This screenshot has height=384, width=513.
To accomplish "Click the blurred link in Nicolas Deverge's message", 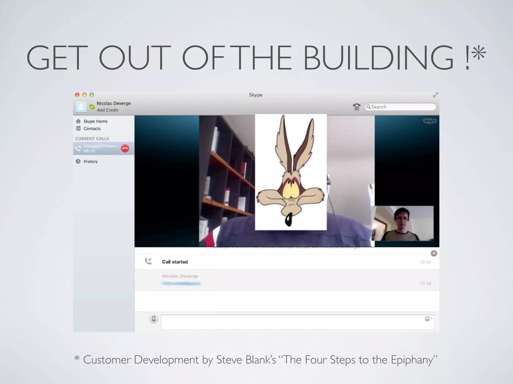I will [x=181, y=283].
